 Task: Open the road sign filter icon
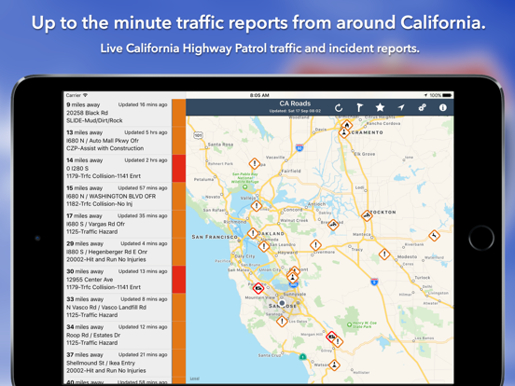pyautogui.click(x=359, y=107)
